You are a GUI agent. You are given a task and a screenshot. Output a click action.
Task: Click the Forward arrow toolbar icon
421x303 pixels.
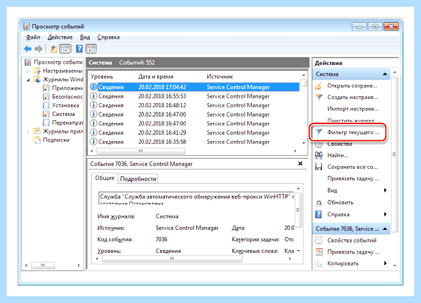(x=39, y=49)
